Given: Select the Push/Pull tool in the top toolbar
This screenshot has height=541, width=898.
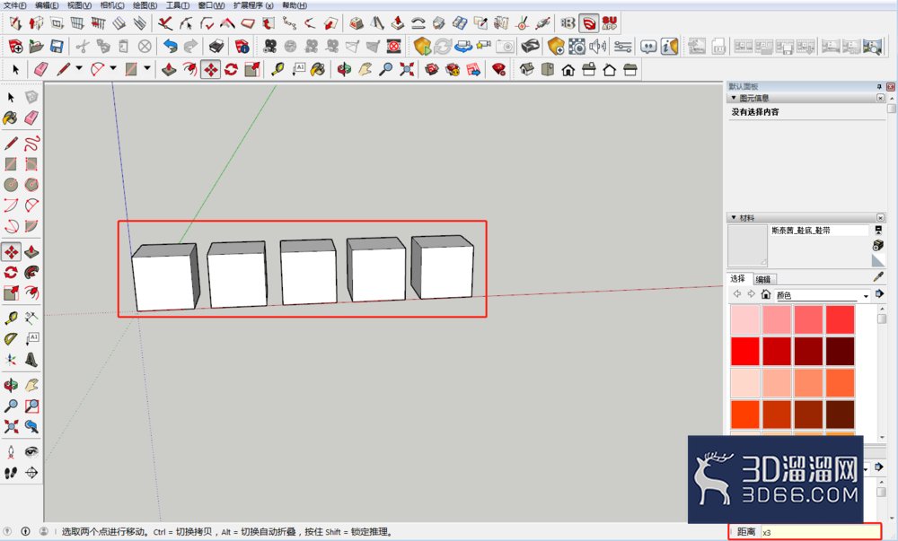Looking at the screenshot, I should pos(169,70).
